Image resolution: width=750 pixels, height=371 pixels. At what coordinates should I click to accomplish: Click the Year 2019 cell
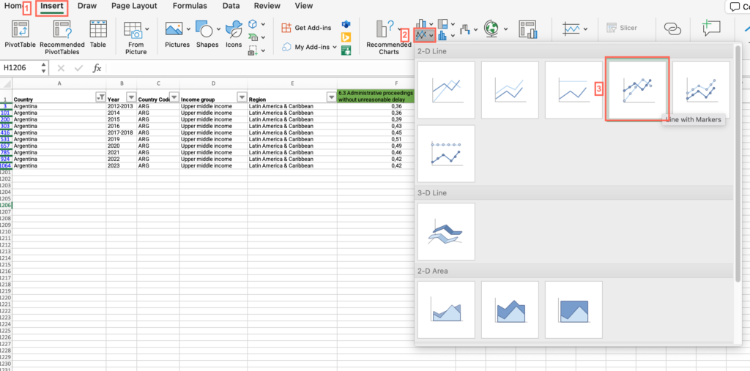122,139
